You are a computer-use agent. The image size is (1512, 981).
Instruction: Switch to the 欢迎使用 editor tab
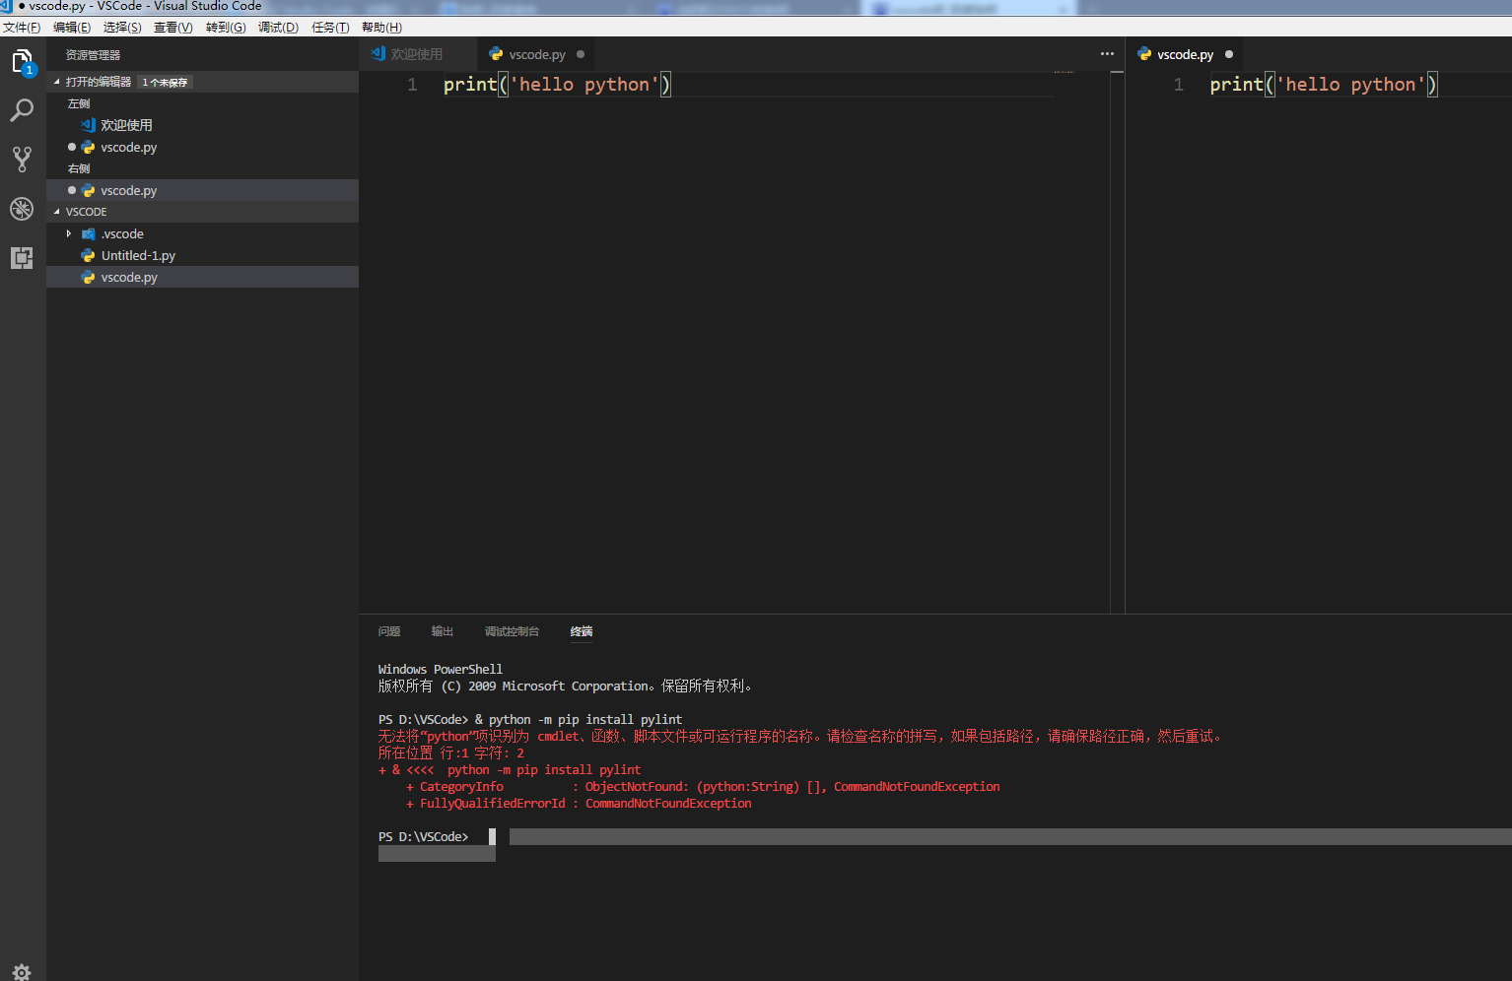click(x=417, y=54)
